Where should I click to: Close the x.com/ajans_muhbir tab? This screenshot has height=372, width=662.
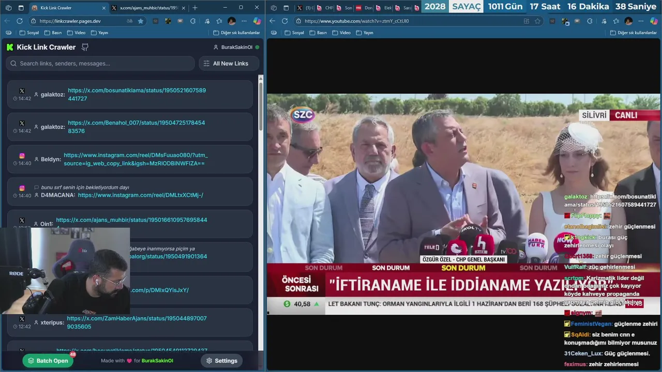coord(183,8)
